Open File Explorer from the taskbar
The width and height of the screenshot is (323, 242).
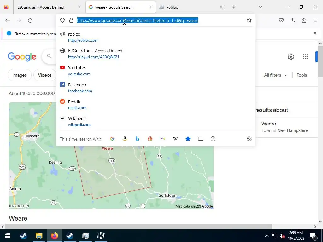pos(39,236)
